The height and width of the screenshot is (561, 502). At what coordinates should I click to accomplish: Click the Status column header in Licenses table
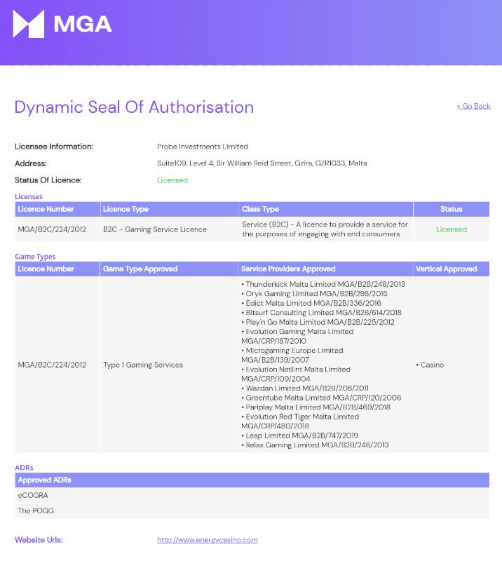(451, 209)
